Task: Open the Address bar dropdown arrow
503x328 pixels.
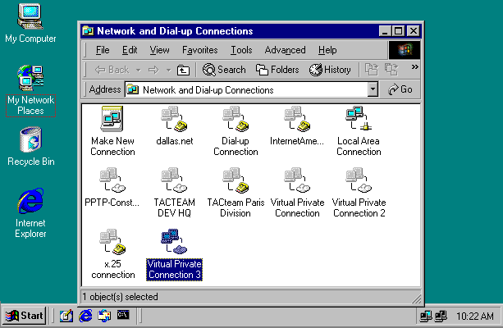Action: coord(373,89)
